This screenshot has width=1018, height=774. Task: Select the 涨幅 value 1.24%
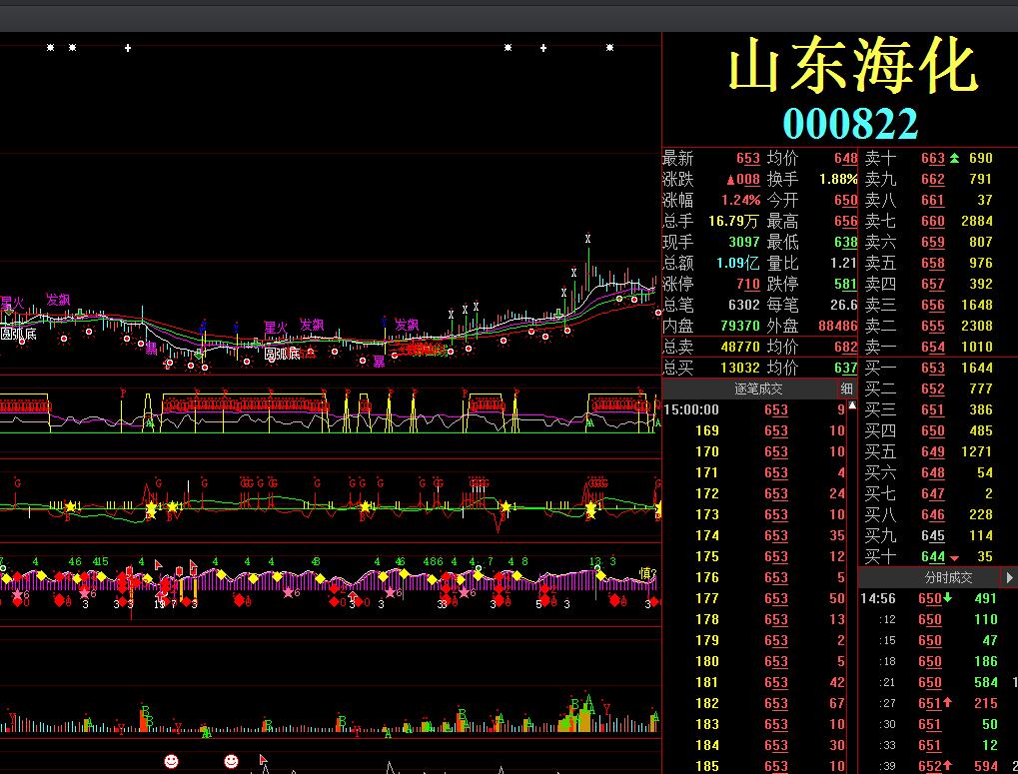pyautogui.click(x=741, y=201)
